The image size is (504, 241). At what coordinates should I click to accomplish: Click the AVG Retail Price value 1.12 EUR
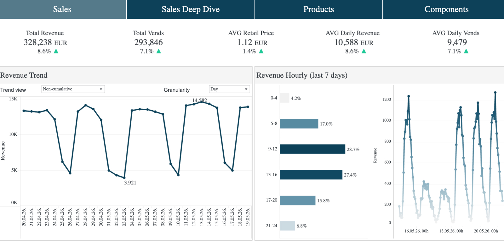[252, 42]
